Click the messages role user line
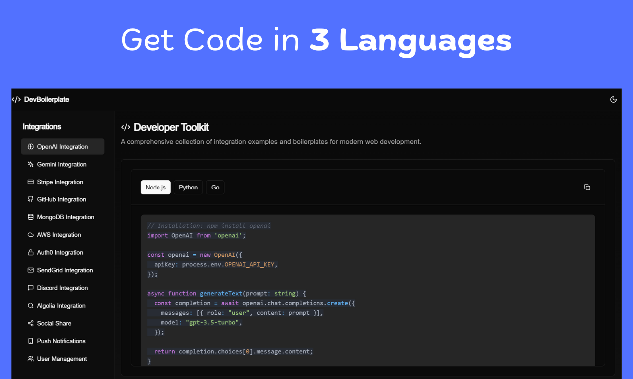633x379 pixels. pos(242,313)
